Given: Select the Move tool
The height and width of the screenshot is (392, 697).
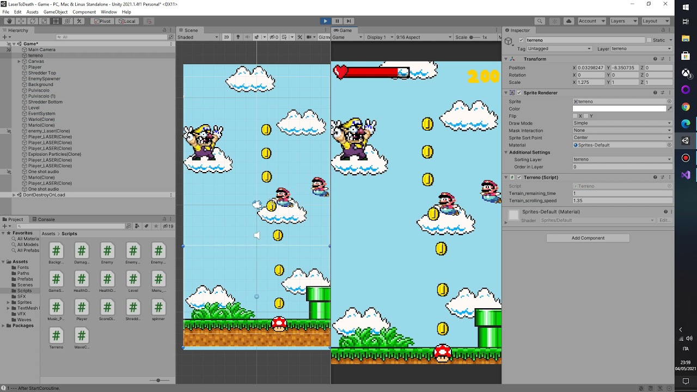Looking at the screenshot, I should (21, 21).
